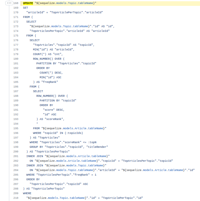Click '"id" ASC' on line 192
Screen dimensions: 200x201
(x=50, y=114)
